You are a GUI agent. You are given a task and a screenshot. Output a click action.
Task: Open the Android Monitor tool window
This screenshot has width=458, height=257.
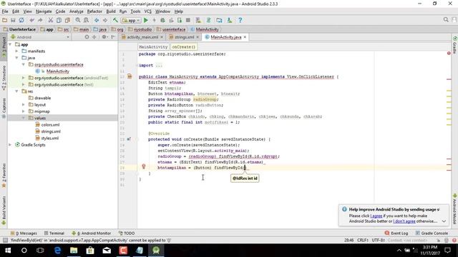click(x=92, y=233)
